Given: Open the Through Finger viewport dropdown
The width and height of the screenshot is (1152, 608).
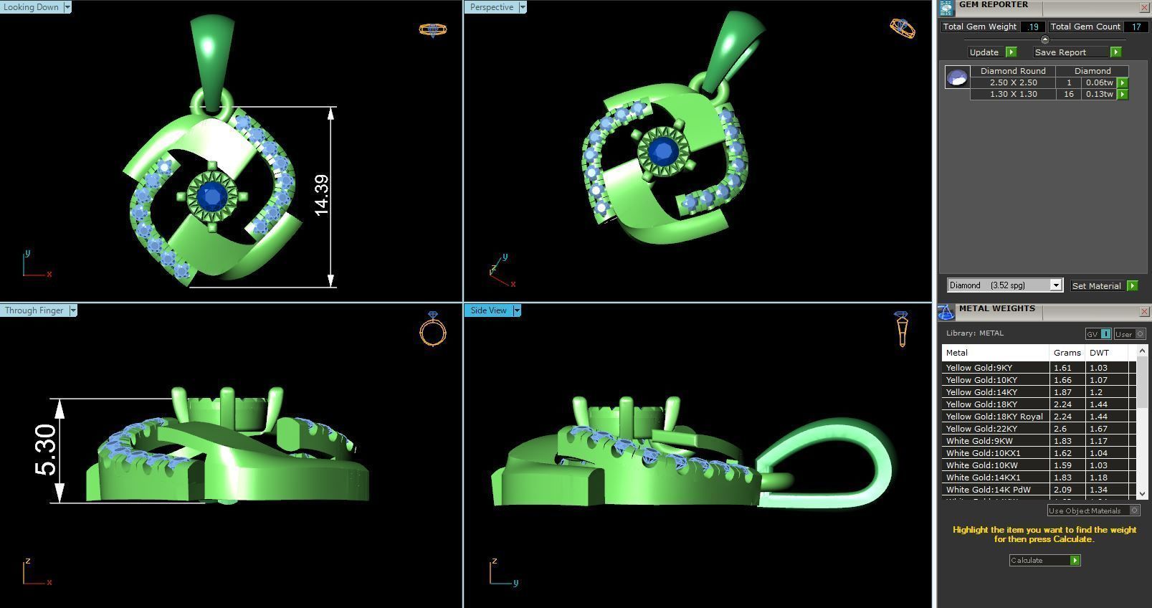Looking at the screenshot, I should point(73,310).
